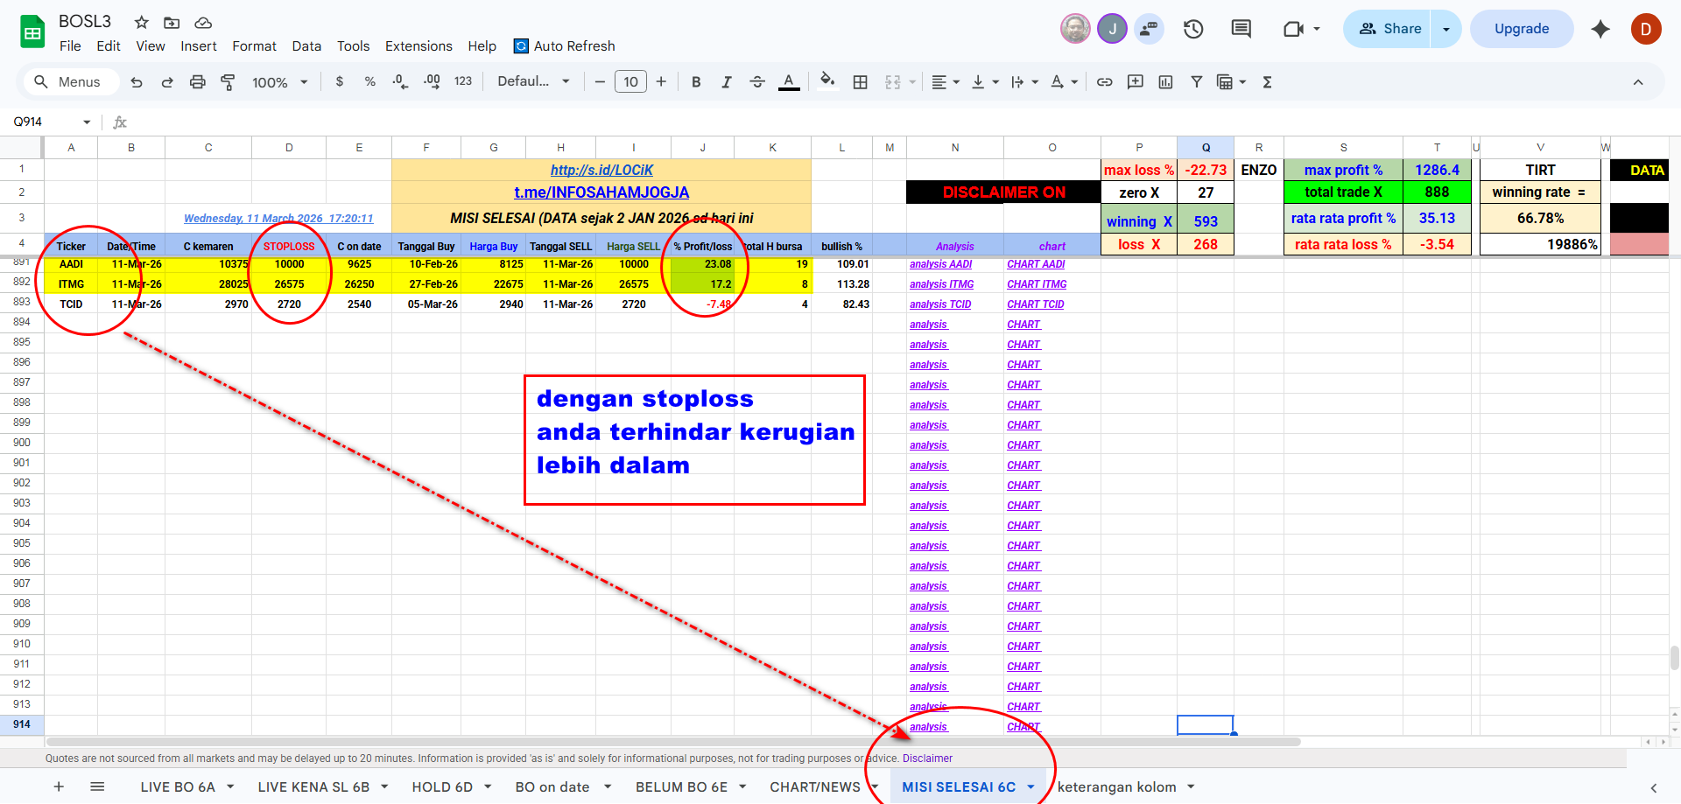The width and height of the screenshot is (1681, 804).
Task: Open the comments panel icon
Action: [1241, 29]
